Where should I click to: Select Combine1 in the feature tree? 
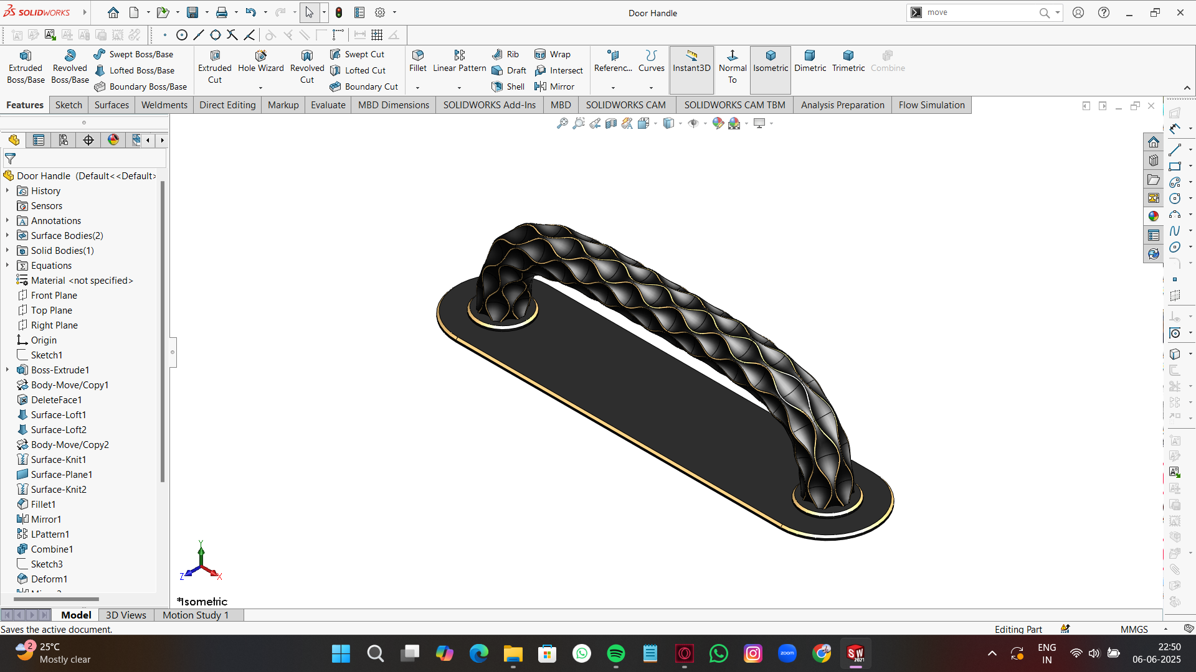tap(45, 549)
